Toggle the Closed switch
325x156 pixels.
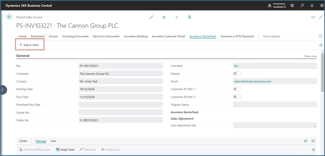point(237,74)
